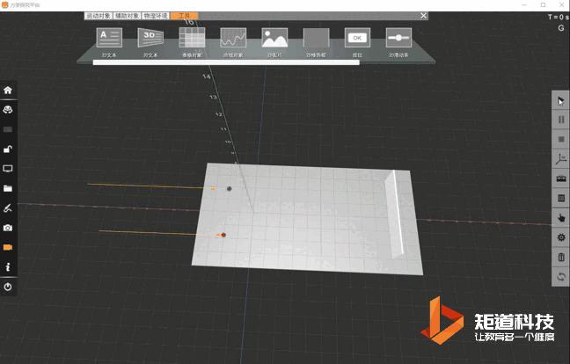Insert the OK button tool
Viewport: 570px width, 364px height.
click(357, 38)
